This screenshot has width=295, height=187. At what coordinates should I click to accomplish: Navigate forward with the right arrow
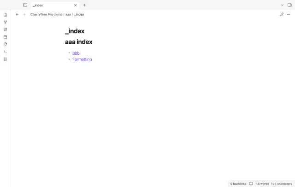(24, 14)
